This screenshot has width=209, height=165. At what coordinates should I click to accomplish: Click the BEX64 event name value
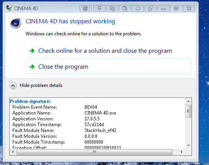91,107
